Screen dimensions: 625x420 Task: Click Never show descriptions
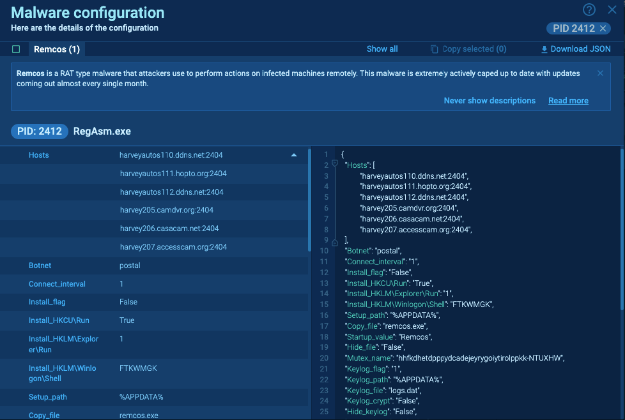(490, 101)
